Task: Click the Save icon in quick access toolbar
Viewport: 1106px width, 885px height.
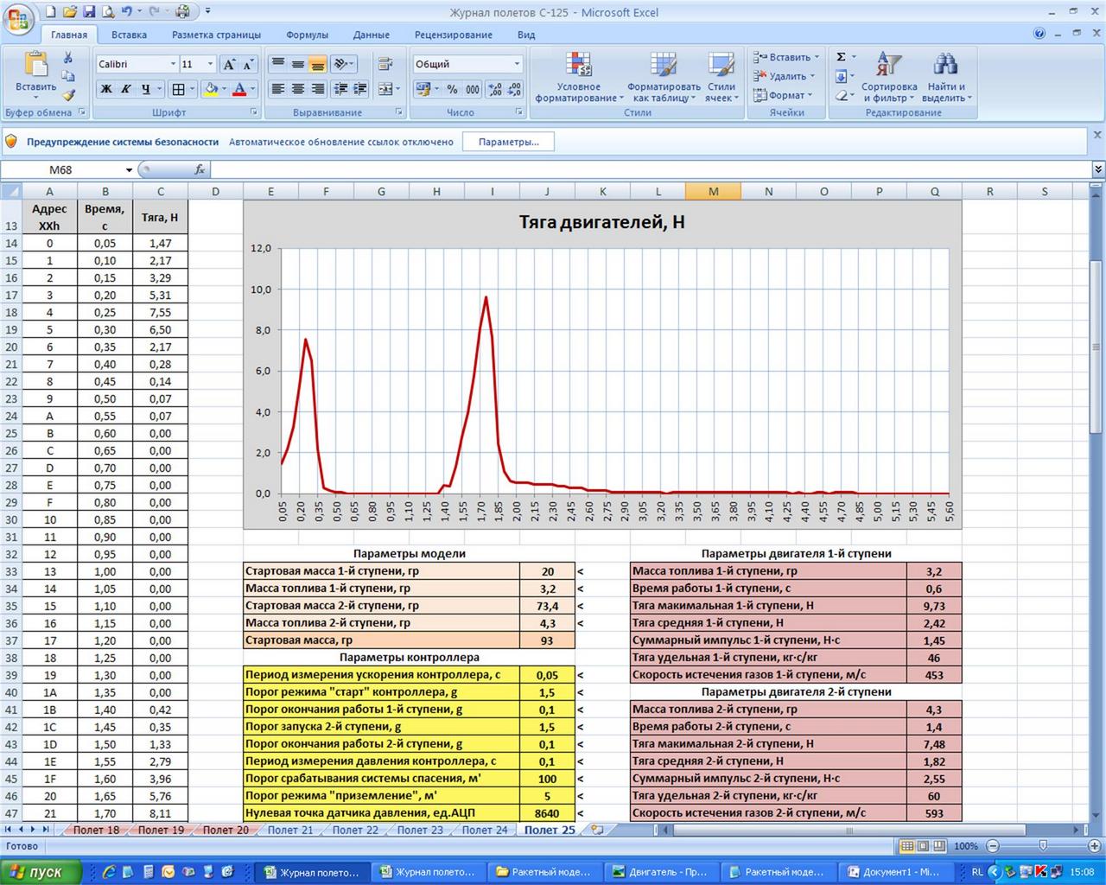Action: coord(88,12)
